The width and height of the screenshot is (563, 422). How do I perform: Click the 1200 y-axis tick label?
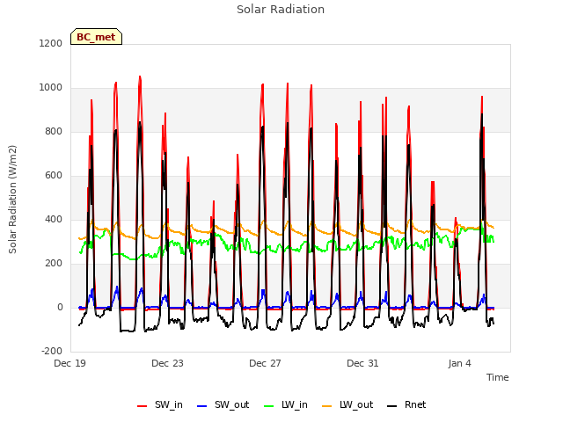coord(51,44)
